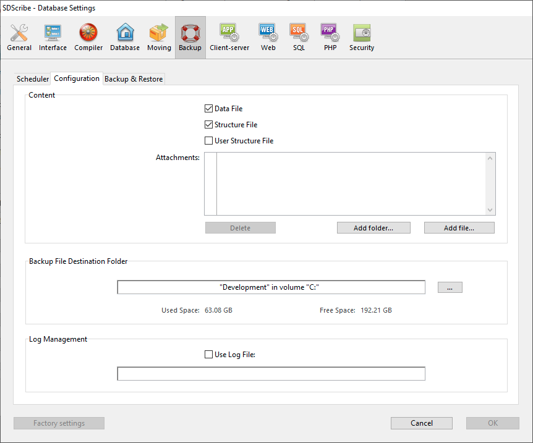
Task: Click the Attachments list scroll down arrow
Action: (x=490, y=209)
